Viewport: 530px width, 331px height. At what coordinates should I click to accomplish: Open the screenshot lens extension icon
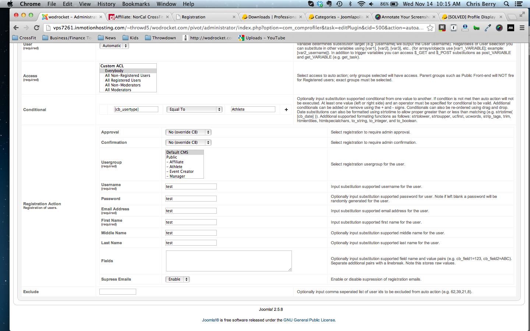[x=499, y=28]
